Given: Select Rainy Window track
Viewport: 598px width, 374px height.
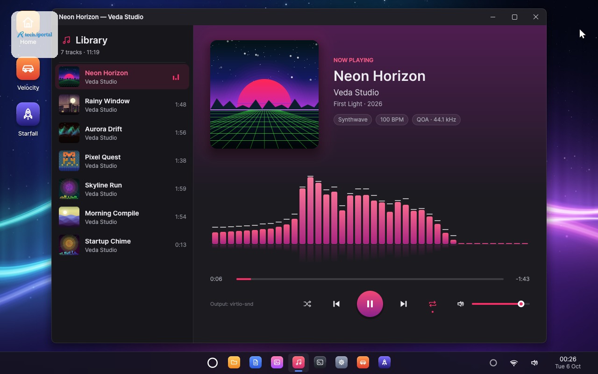Looking at the screenshot, I should coord(122,105).
